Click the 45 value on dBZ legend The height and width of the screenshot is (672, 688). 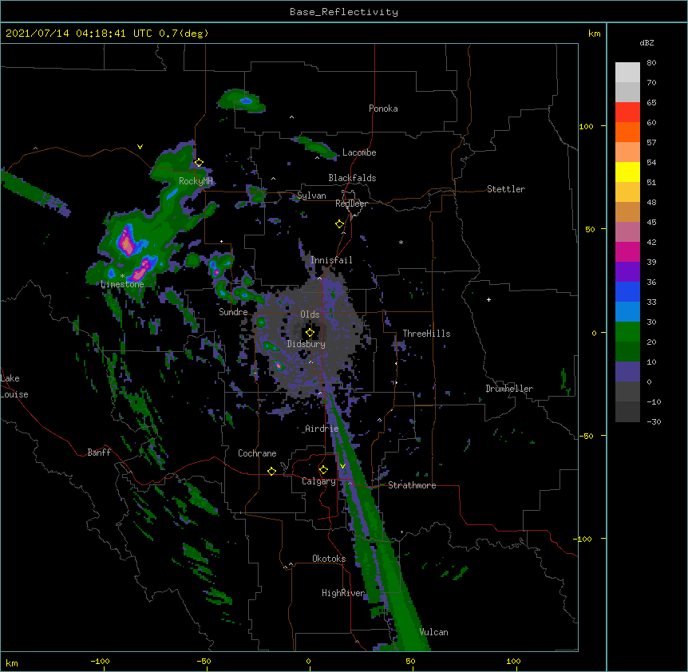[651, 223]
